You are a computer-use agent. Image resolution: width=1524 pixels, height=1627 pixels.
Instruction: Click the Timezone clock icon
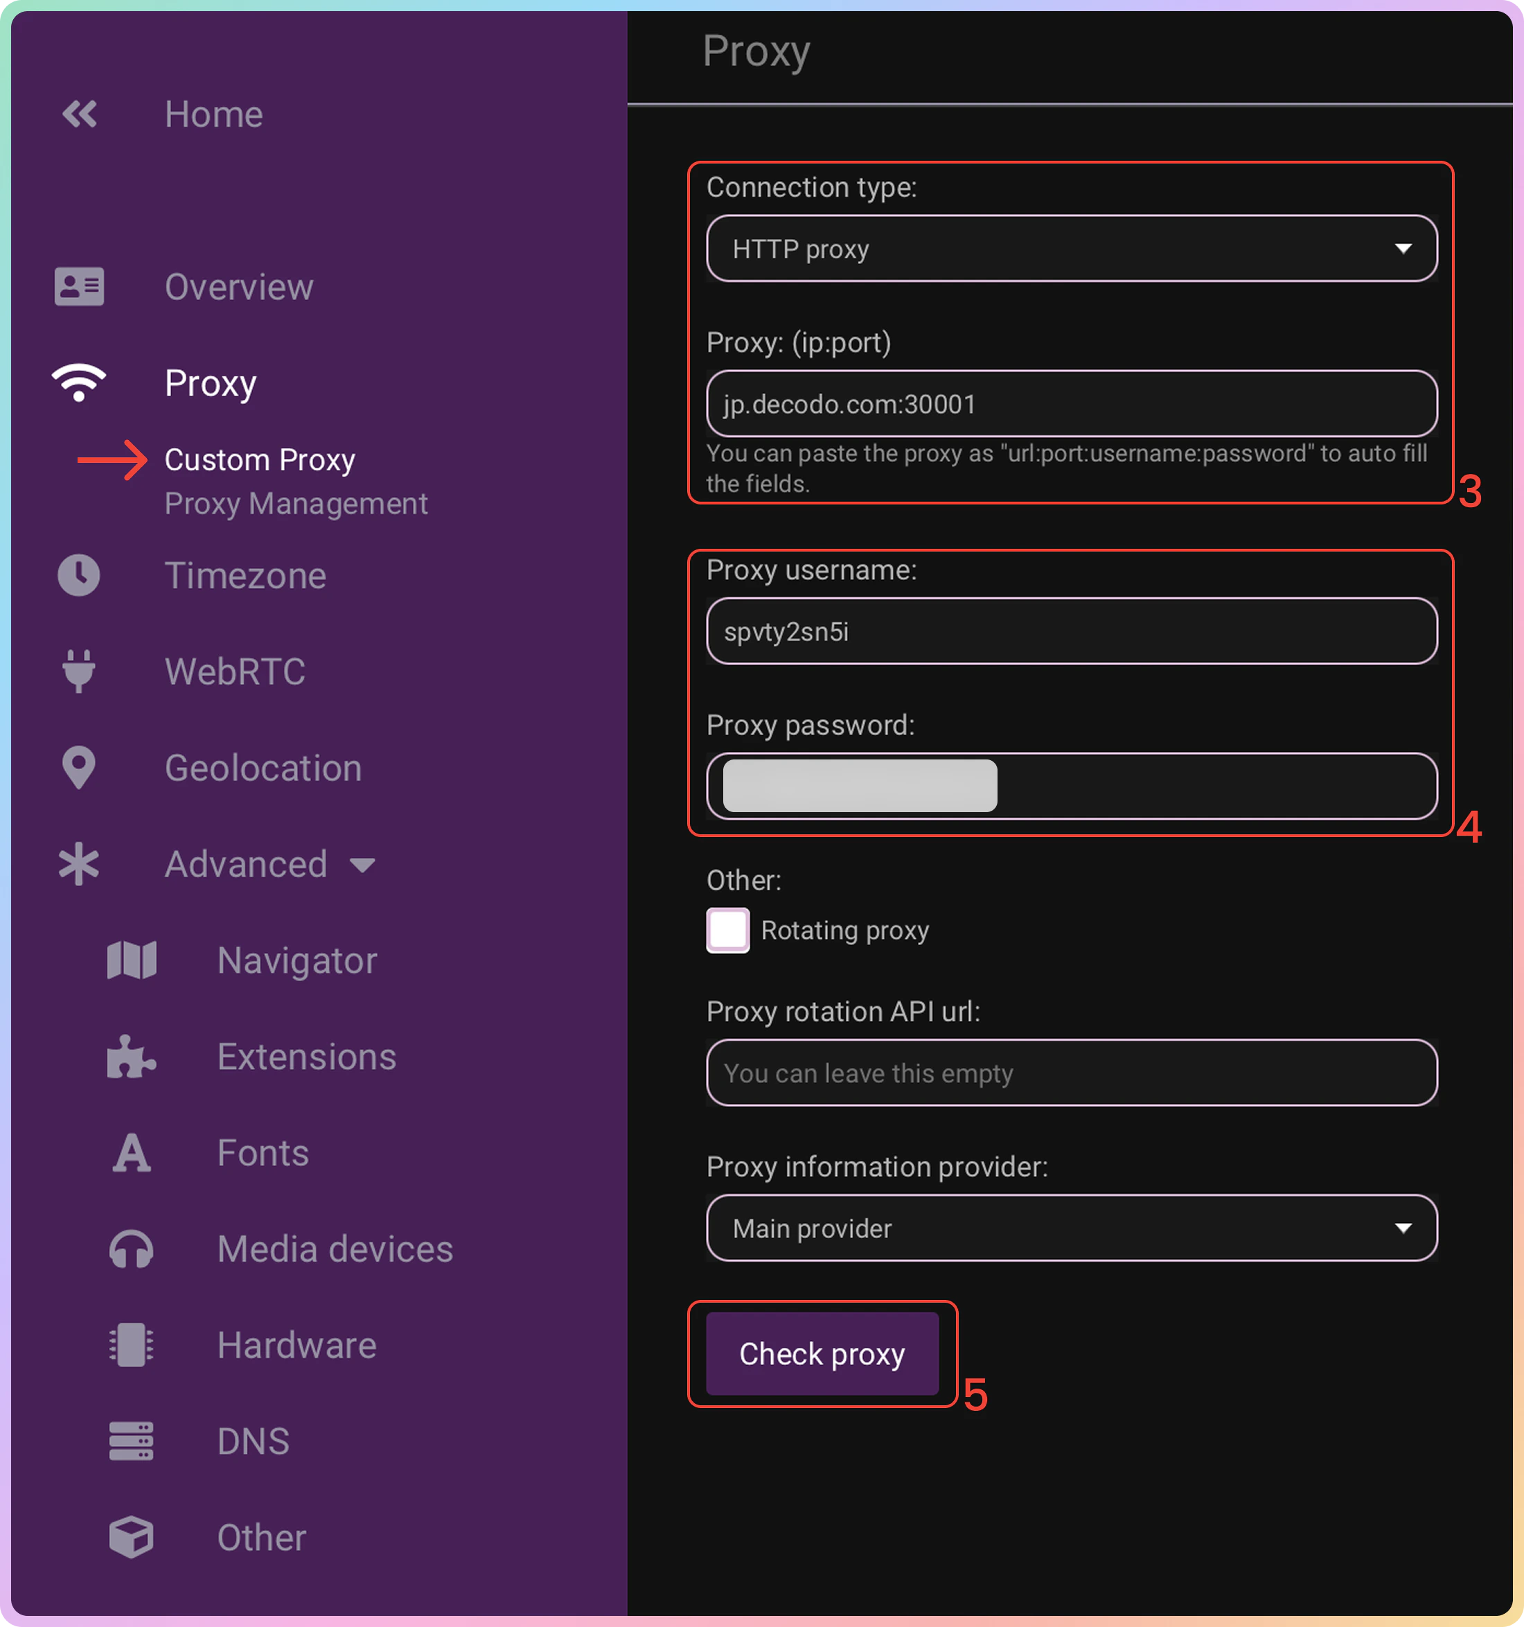coord(80,575)
